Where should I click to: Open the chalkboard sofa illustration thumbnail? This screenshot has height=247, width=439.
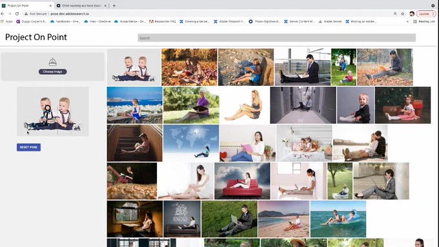coord(182,219)
